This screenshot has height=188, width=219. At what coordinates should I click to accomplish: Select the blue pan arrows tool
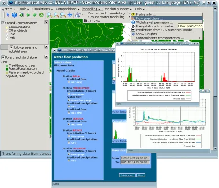[70, 15]
